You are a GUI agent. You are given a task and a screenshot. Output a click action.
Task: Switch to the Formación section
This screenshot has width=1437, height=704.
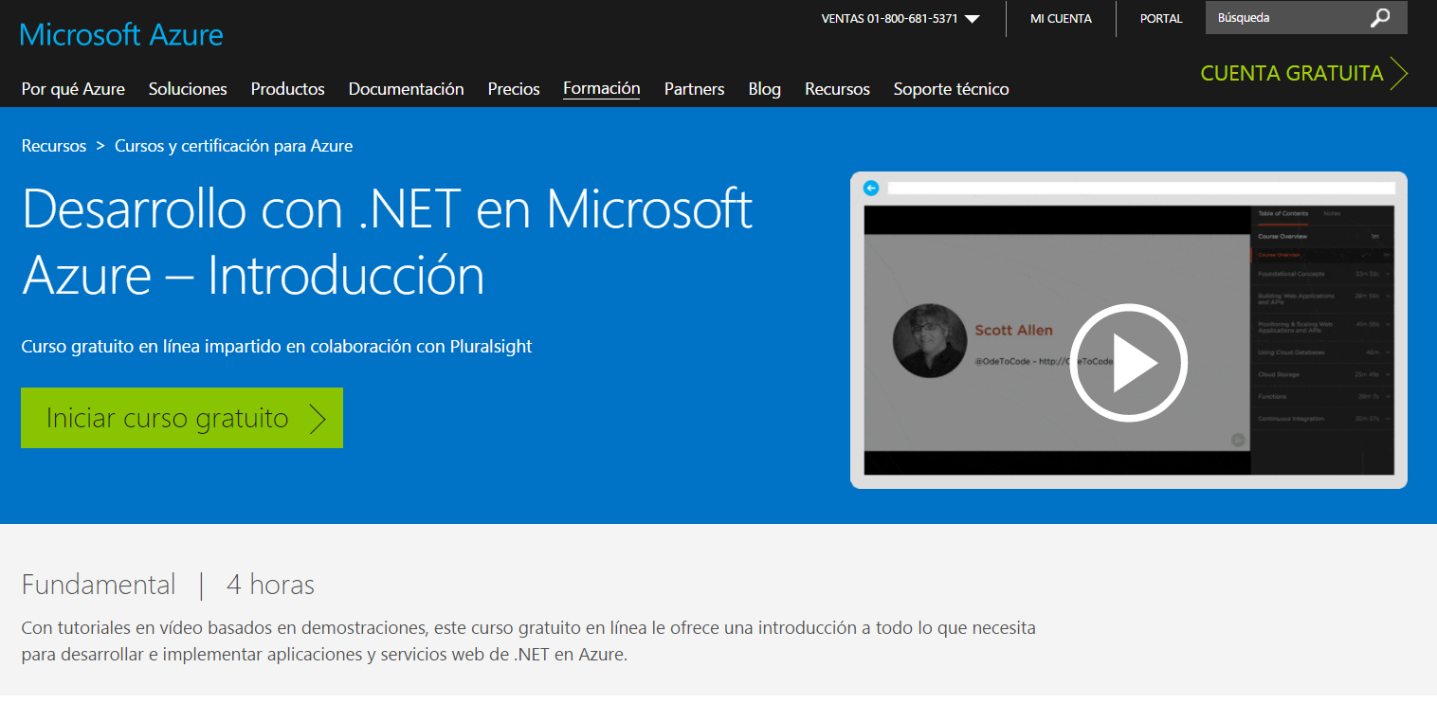pyautogui.click(x=601, y=89)
